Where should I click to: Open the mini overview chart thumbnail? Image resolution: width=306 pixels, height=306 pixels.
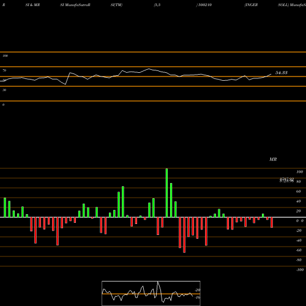[151, 293]
